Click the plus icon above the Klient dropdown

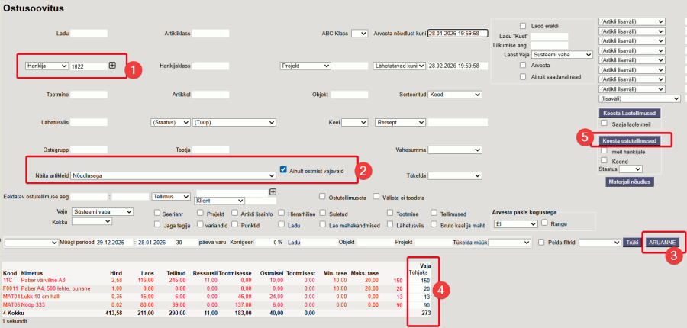(273, 191)
